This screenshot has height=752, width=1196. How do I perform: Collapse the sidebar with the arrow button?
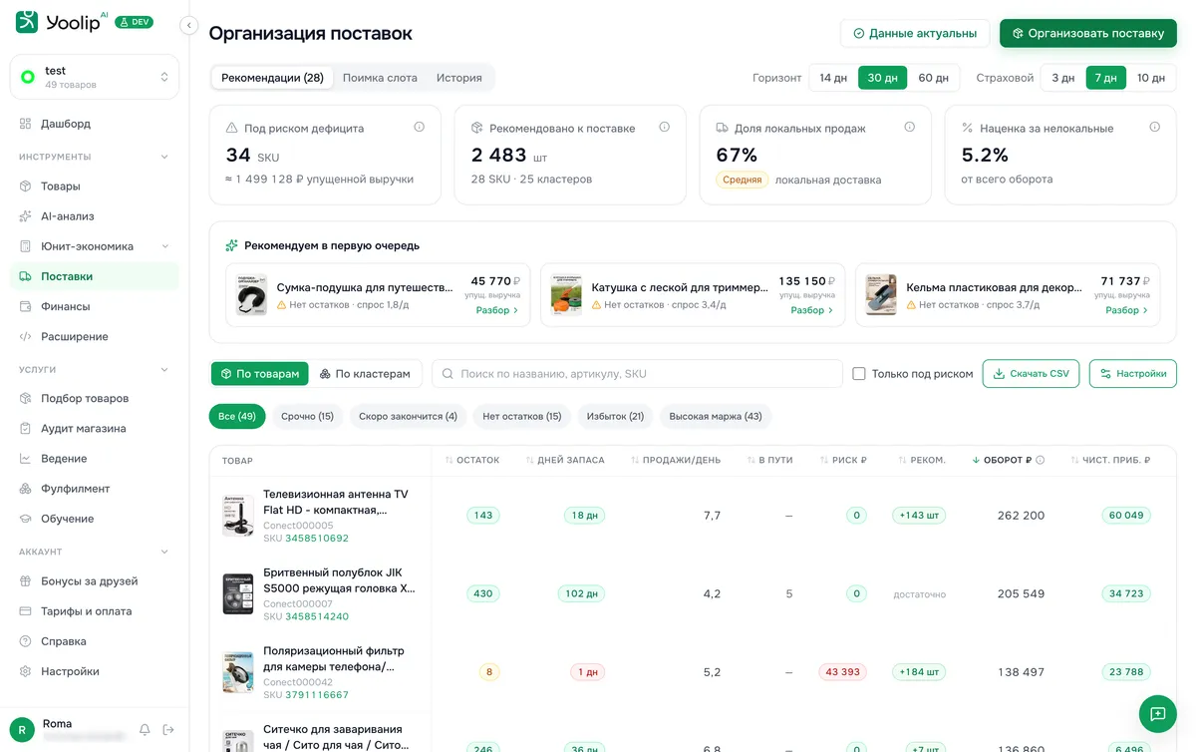click(189, 26)
